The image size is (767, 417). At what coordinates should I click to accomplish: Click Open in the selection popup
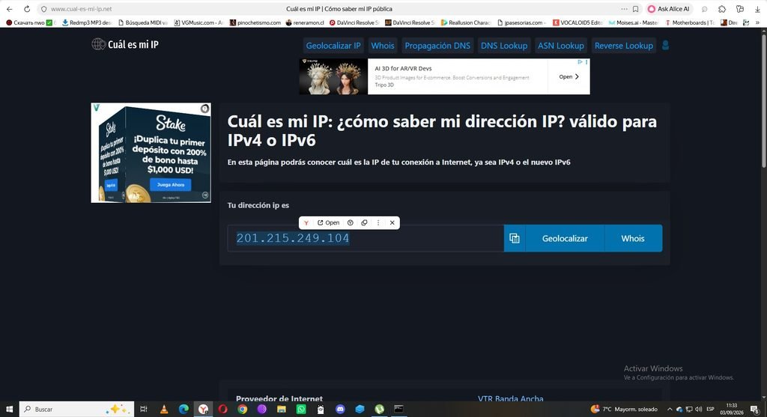(x=328, y=222)
